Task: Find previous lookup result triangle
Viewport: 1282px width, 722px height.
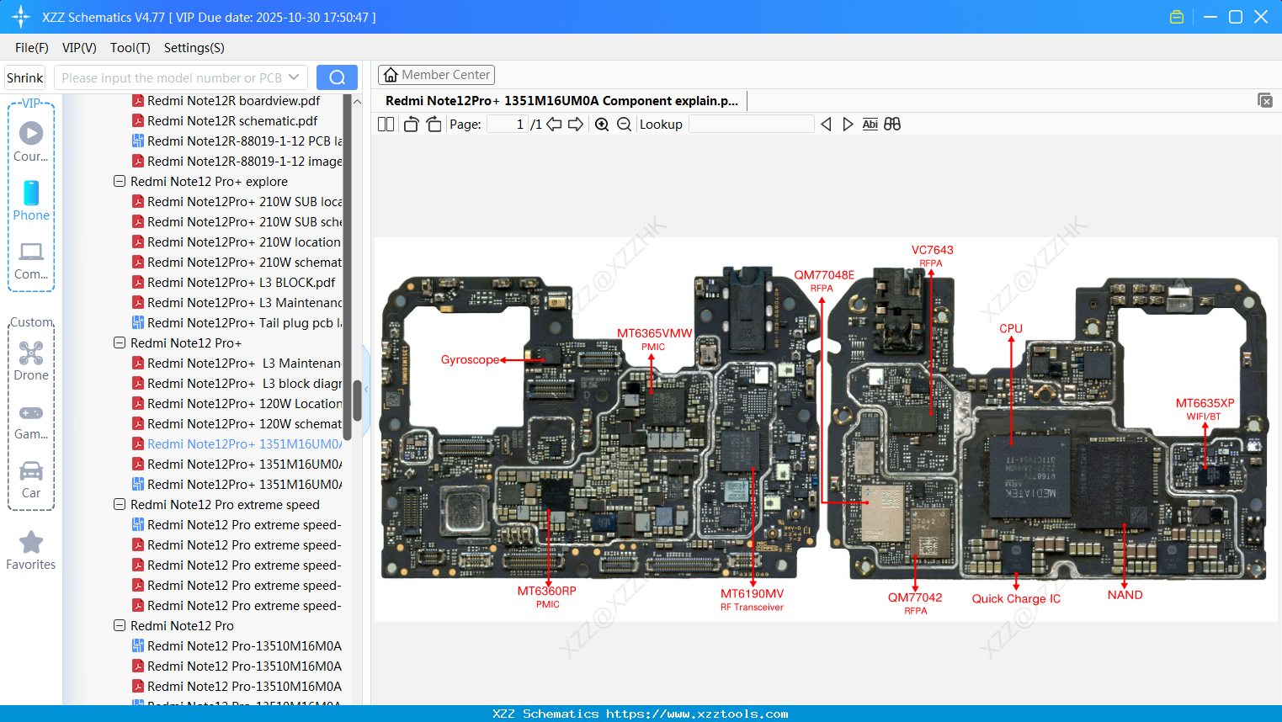Action: pos(826,125)
